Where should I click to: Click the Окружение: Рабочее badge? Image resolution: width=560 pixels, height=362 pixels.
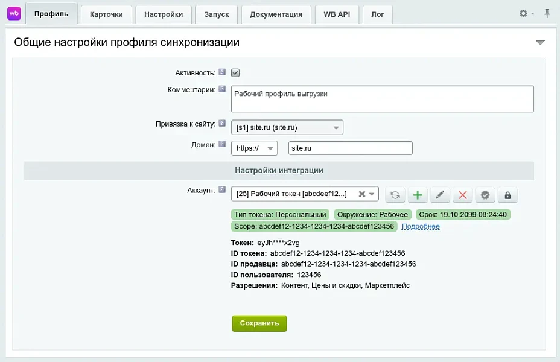[372, 215]
